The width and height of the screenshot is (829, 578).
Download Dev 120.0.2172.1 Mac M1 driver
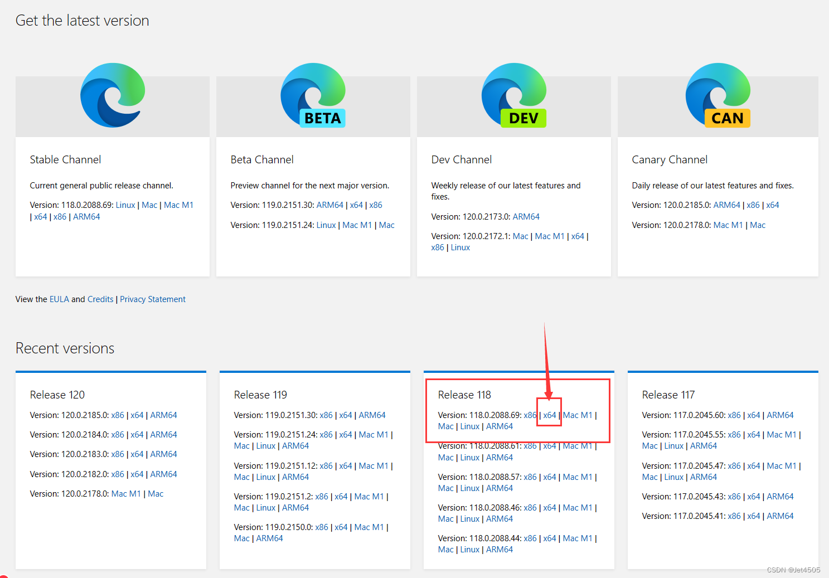[550, 236]
